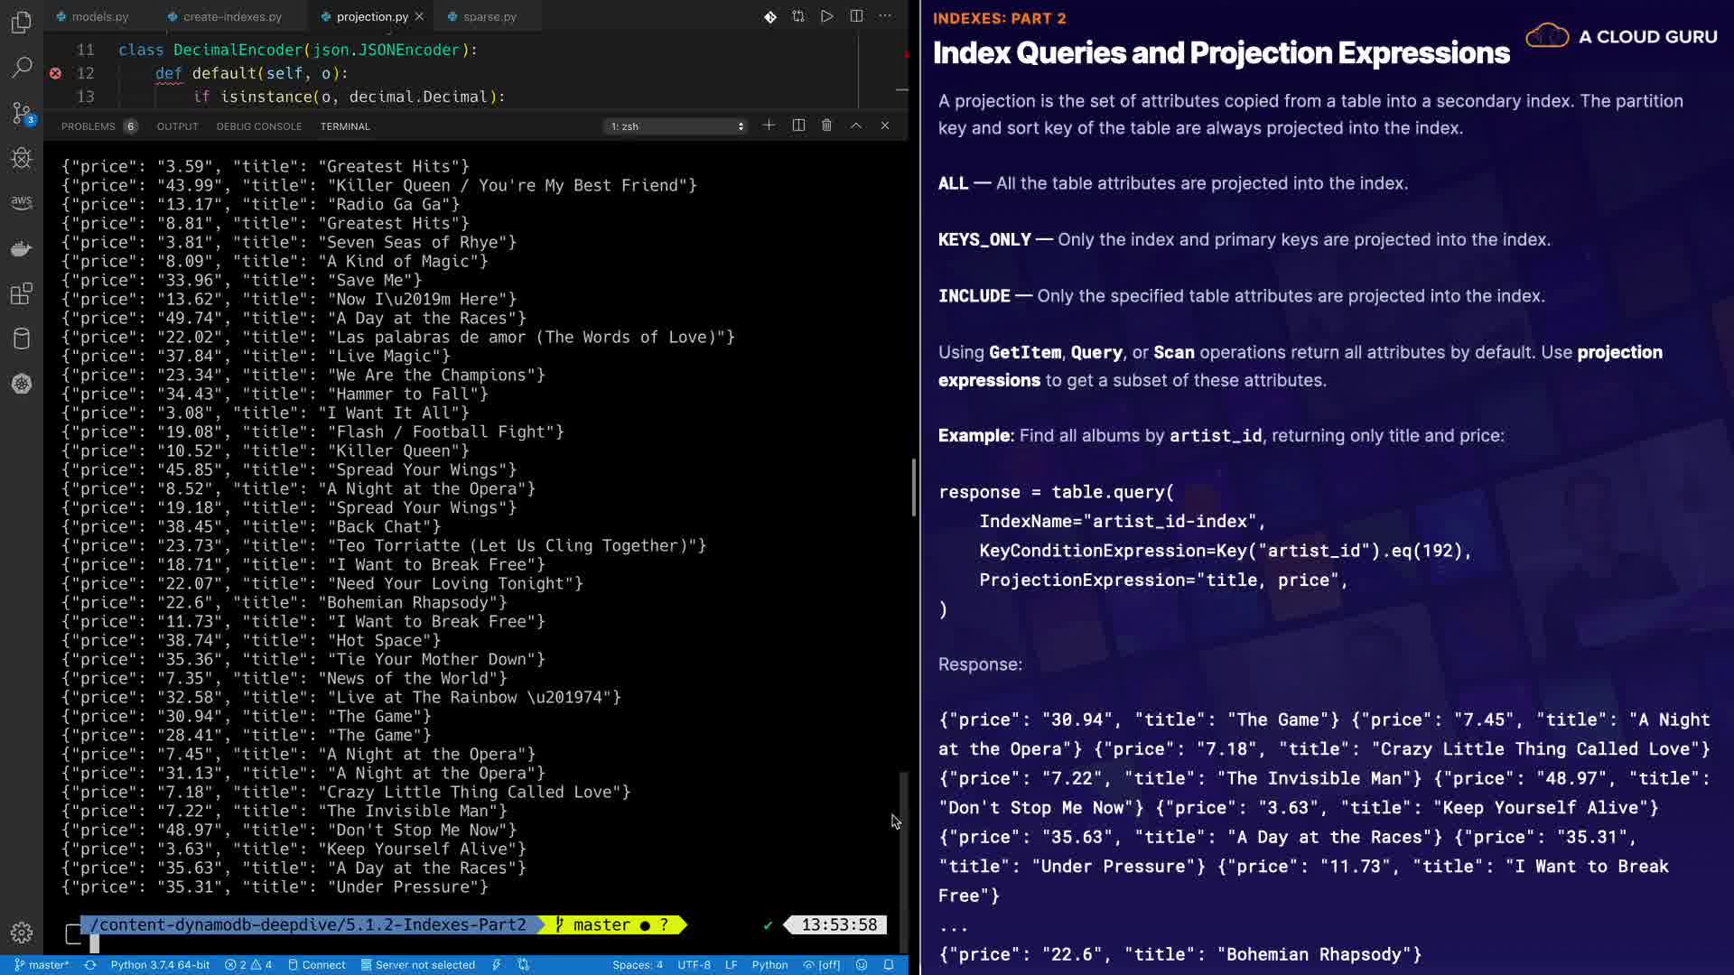Open the editor's more actions ellipsis menu

pos(885,16)
